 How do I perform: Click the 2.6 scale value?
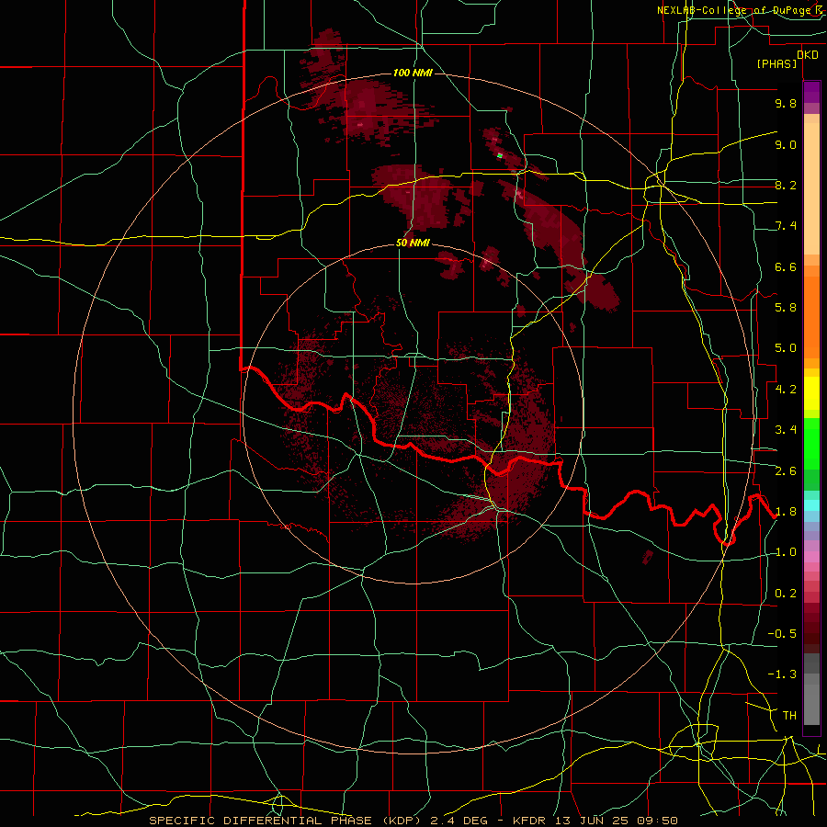tap(786, 471)
